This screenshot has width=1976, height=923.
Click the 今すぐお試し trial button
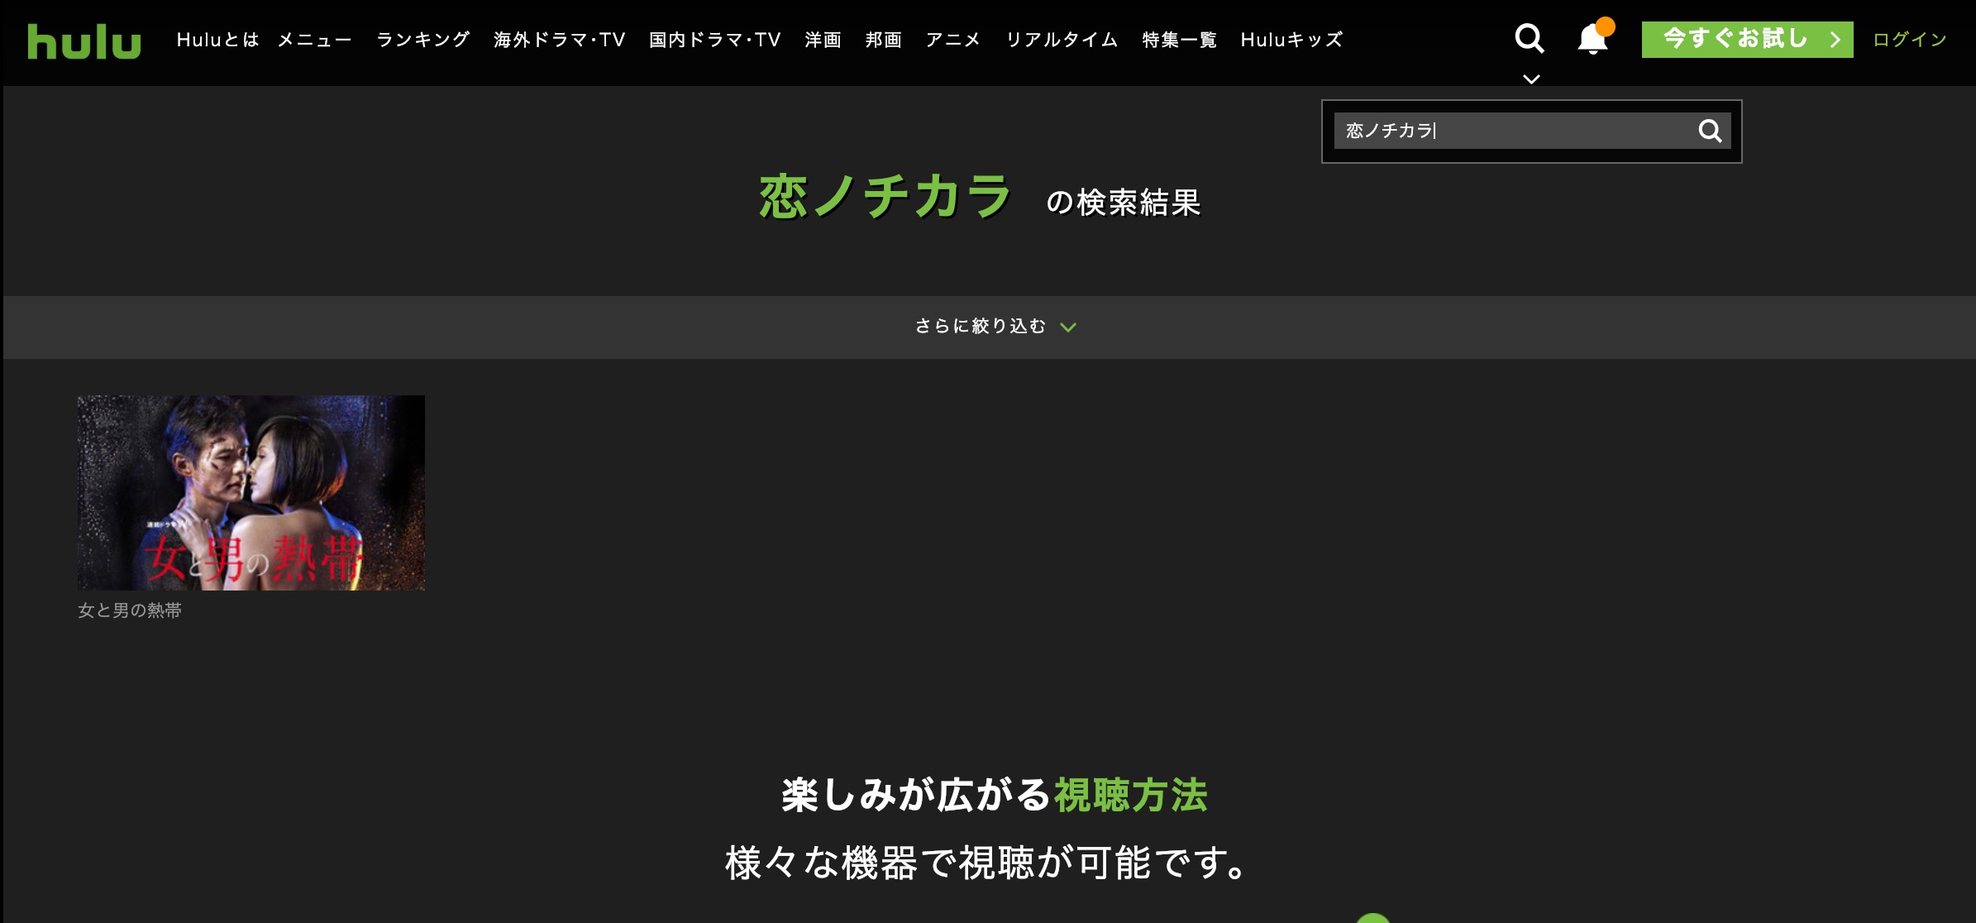[1746, 39]
